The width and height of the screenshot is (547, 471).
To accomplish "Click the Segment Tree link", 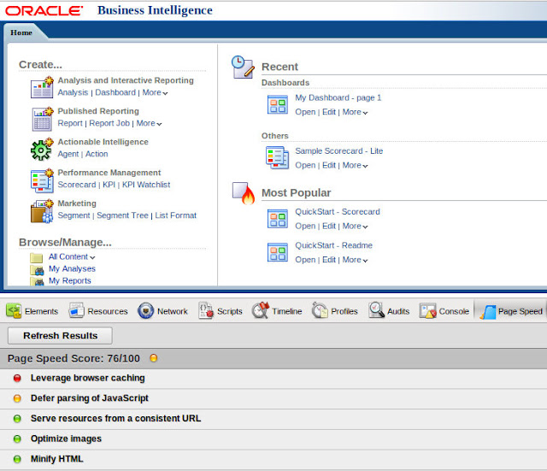I will coord(122,215).
